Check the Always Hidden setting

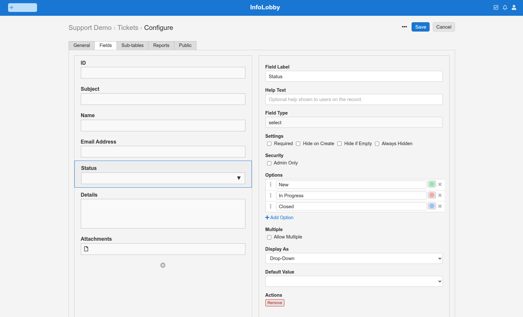click(377, 144)
